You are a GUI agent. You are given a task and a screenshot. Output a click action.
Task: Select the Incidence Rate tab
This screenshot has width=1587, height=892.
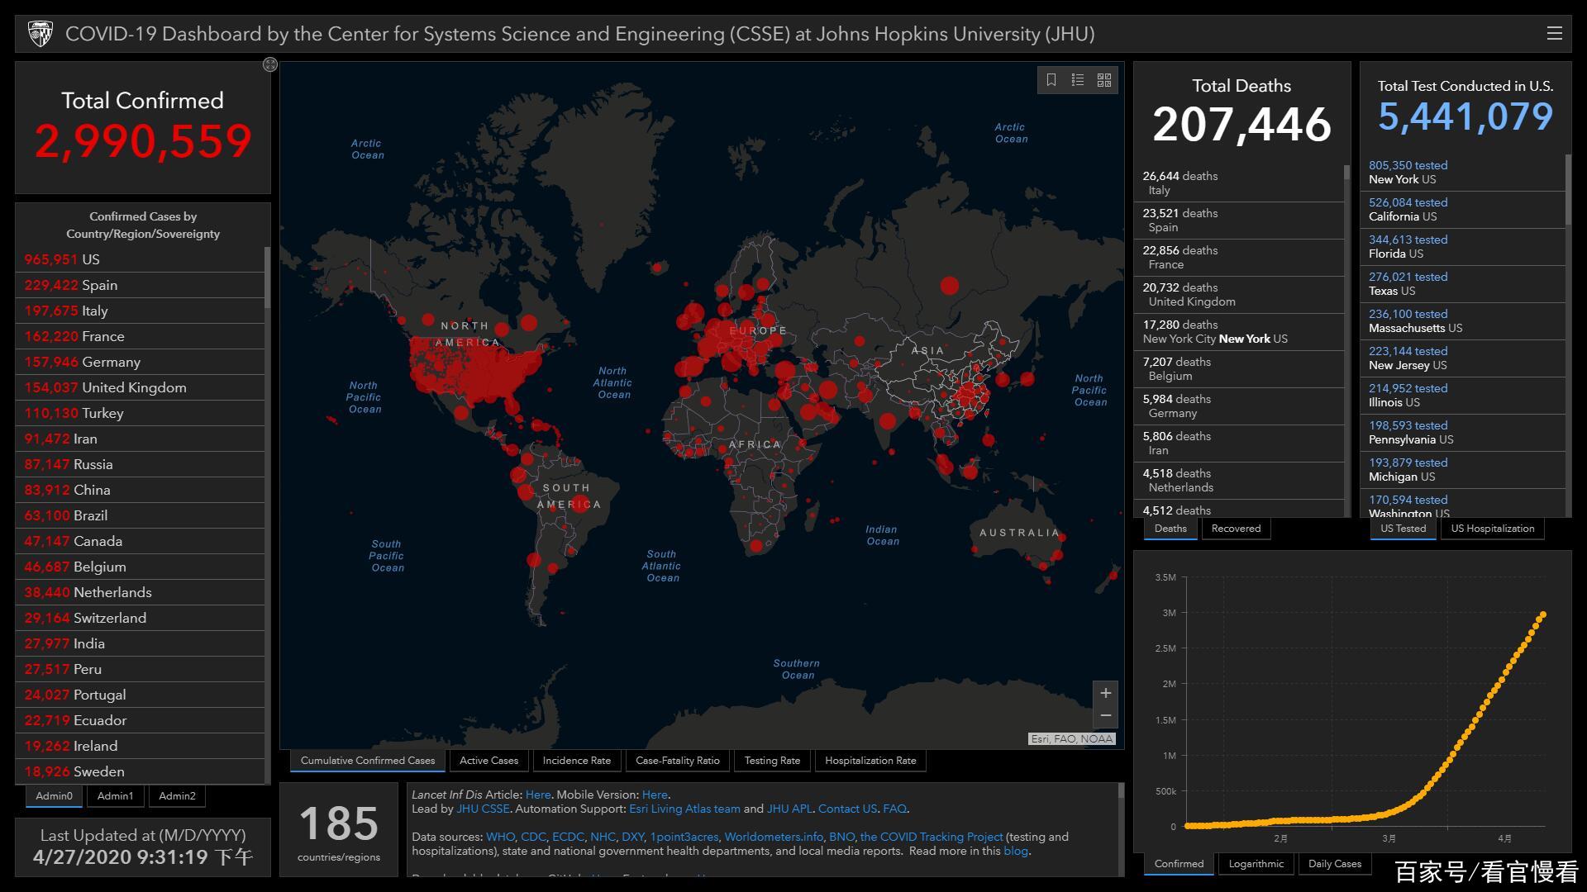click(x=576, y=761)
